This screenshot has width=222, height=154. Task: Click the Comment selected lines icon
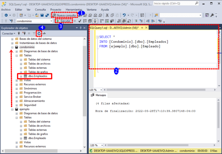[136, 21]
